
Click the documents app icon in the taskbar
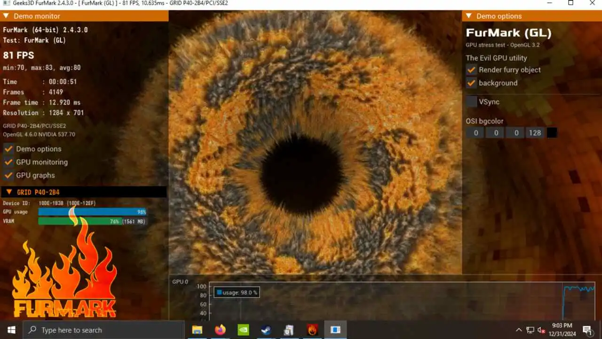[x=289, y=330]
